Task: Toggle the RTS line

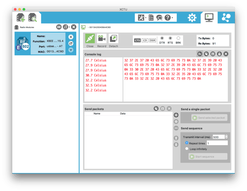Action: pos(170,38)
